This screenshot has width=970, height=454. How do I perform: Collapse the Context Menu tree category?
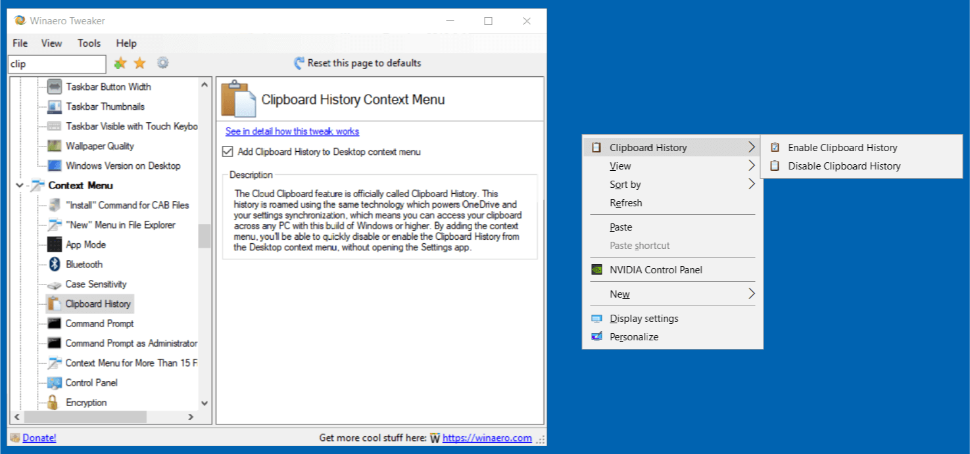tap(20, 186)
